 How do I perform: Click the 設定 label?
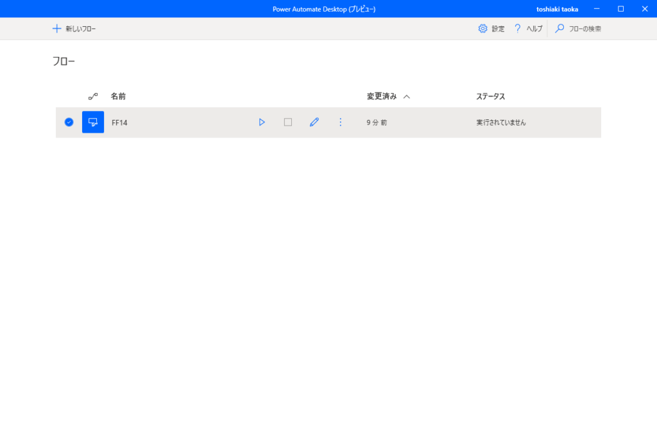[x=498, y=29]
